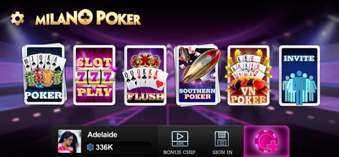Open the Slot 777 Play game

pyautogui.click(x=94, y=75)
